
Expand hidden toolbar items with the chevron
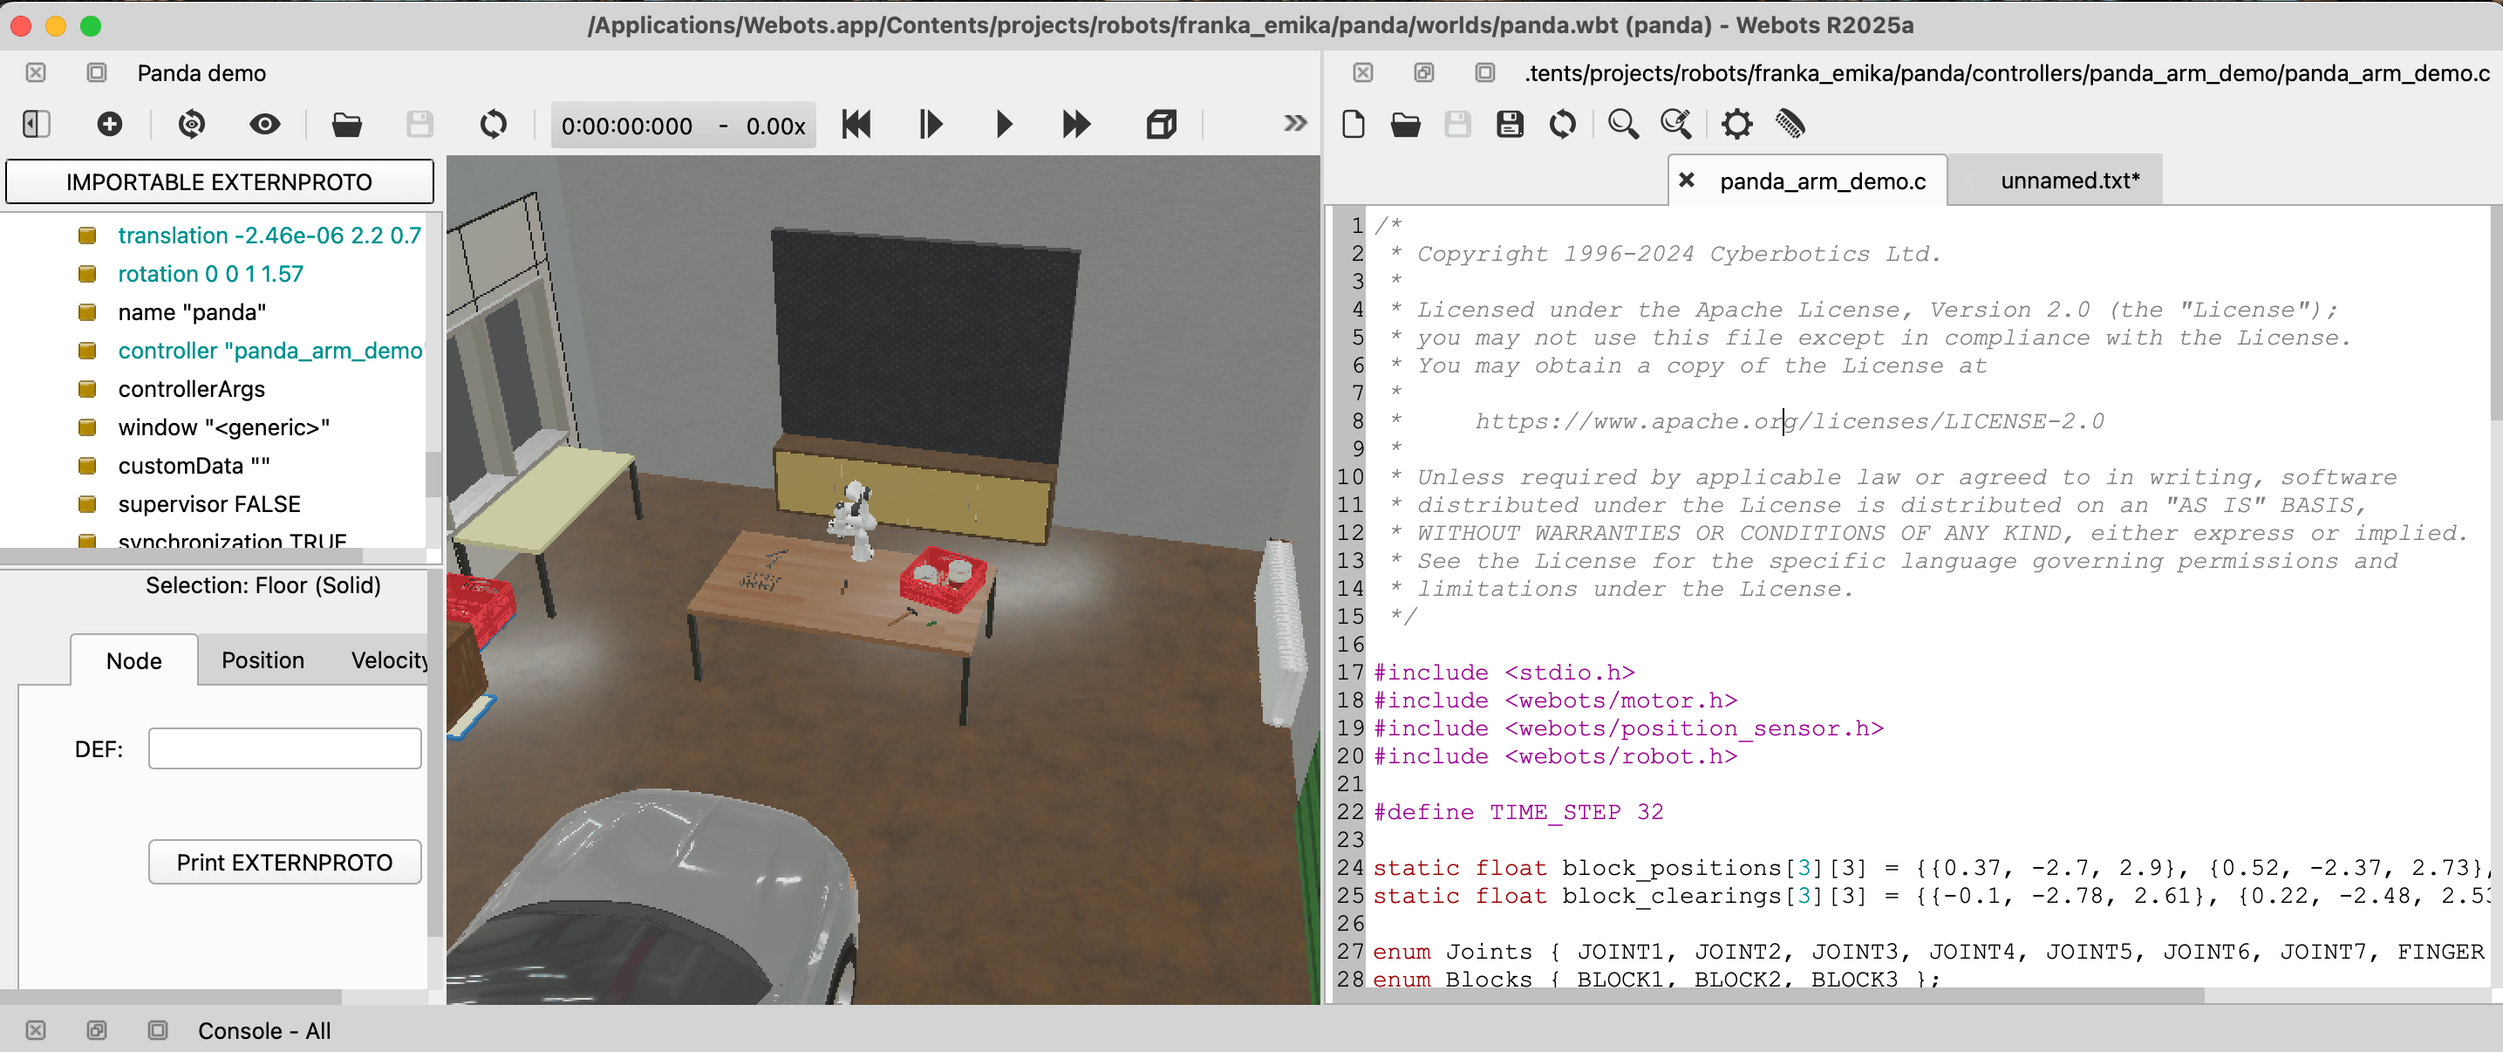coord(1294,124)
